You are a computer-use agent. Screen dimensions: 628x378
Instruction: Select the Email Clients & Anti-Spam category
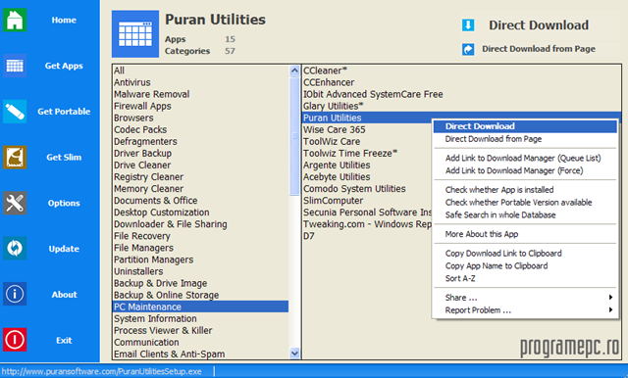click(200, 354)
